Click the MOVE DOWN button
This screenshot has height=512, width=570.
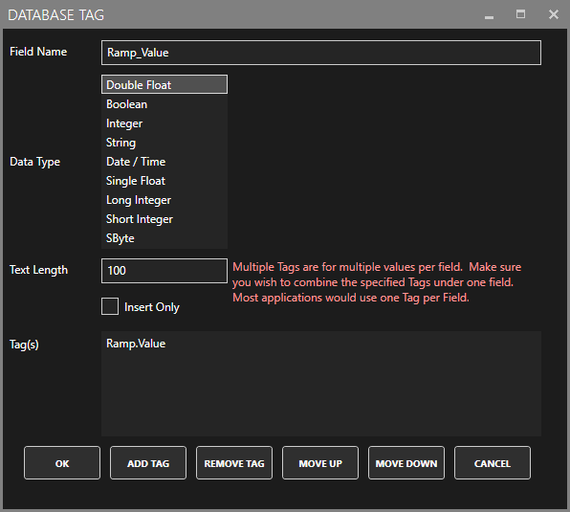tap(406, 463)
